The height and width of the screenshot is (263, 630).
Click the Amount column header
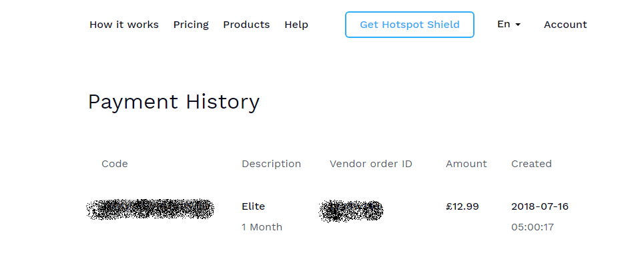(466, 164)
